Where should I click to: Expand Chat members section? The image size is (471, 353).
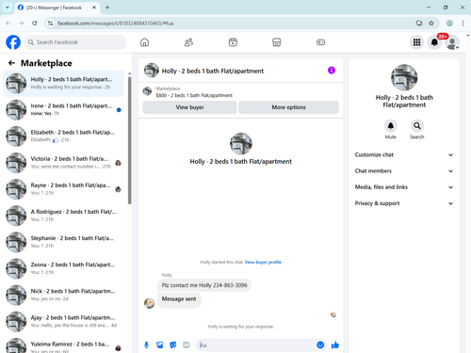pos(404,171)
